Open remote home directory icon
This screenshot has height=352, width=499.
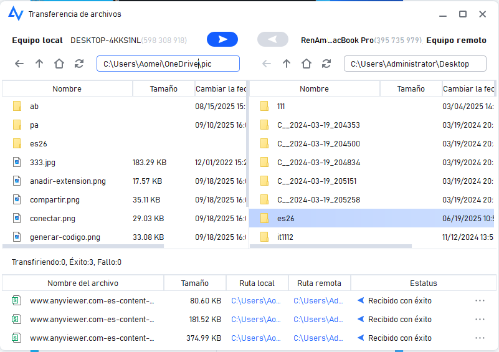[307, 64]
